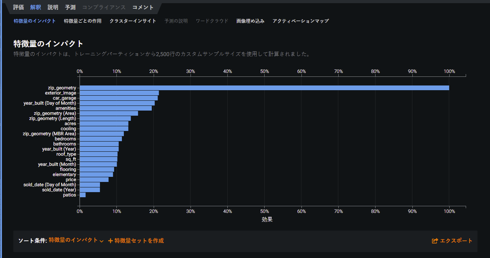Select the 解釈 tab
This screenshot has height=258, width=490.
click(36, 7)
